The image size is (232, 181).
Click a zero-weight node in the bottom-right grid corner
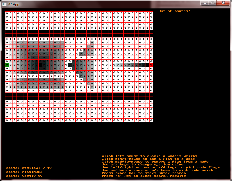click(x=151, y=121)
